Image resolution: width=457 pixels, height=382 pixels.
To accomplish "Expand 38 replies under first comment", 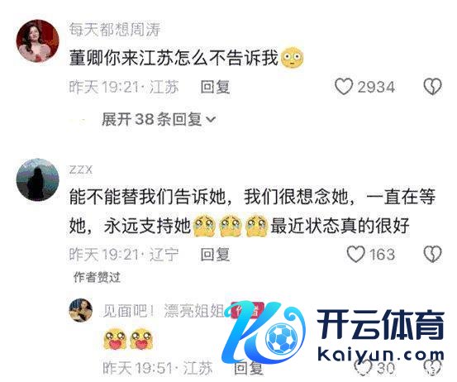I will click(159, 119).
